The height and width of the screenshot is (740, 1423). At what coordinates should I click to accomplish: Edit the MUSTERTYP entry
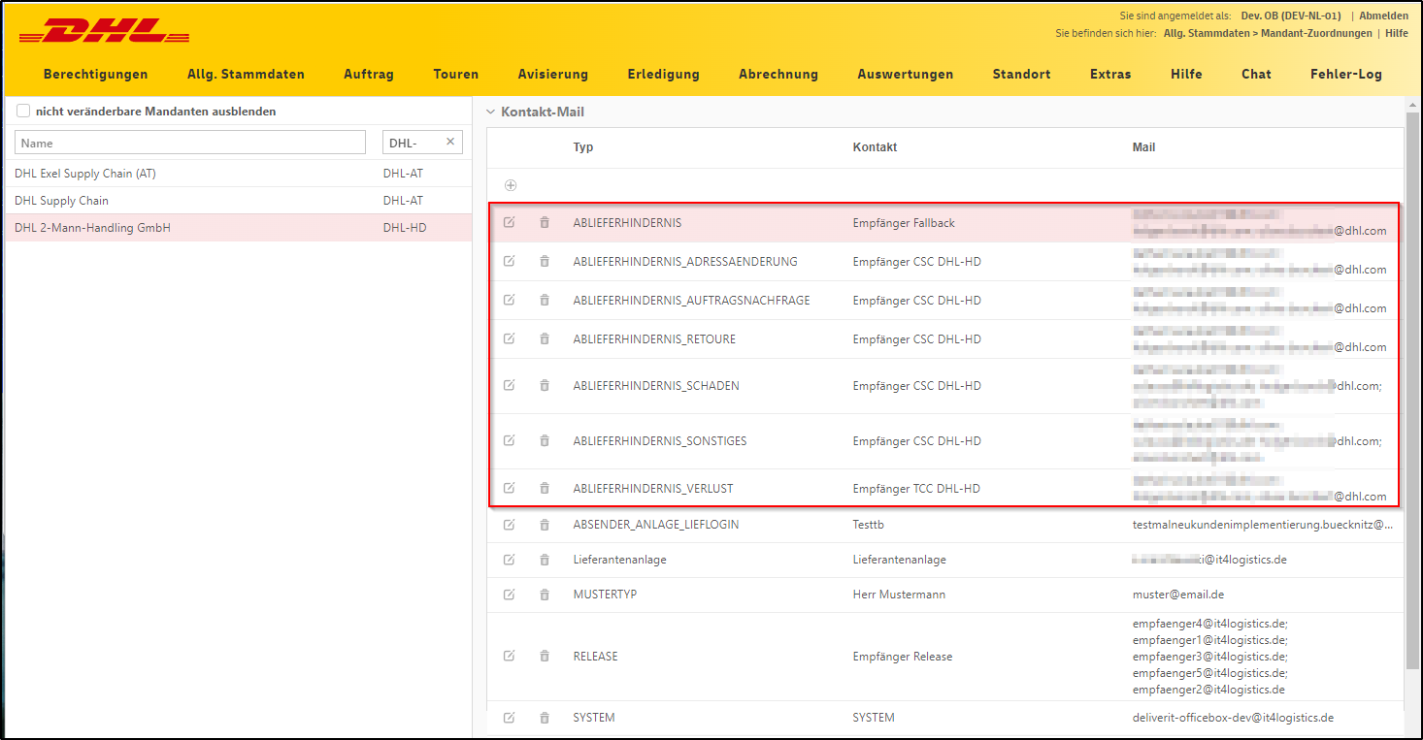click(510, 595)
